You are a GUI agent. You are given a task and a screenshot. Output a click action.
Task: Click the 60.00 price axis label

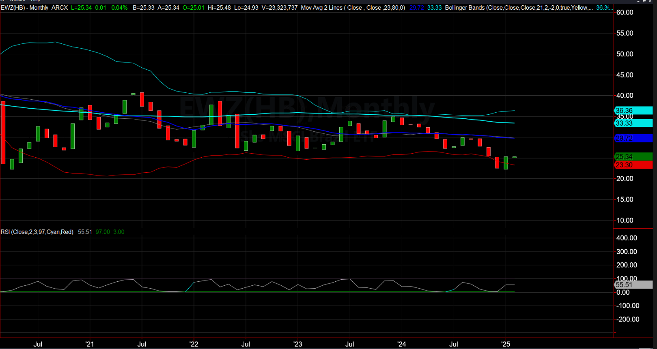click(x=625, y=12)
